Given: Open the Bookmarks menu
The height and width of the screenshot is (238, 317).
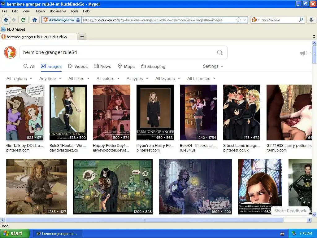Looking at the screenshot, I should point(58,11).
